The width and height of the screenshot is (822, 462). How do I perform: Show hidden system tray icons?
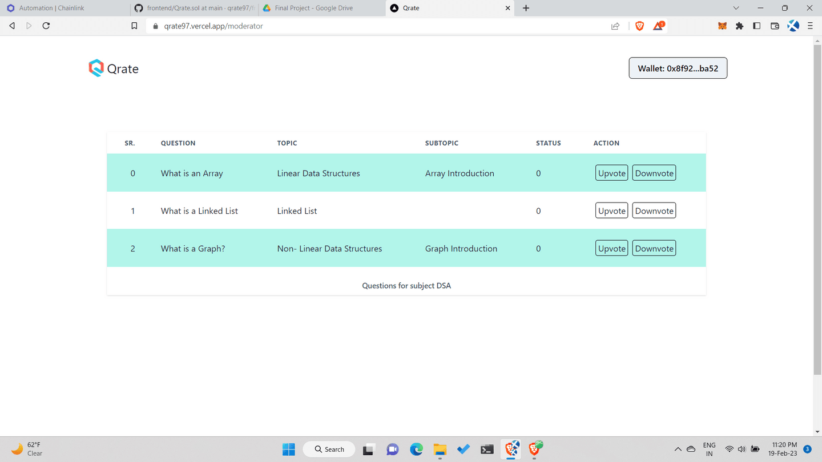[x=678, y=449]
